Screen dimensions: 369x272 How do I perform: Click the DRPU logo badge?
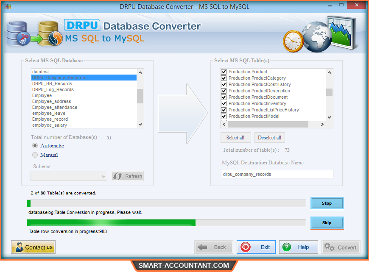click(82, 25)
